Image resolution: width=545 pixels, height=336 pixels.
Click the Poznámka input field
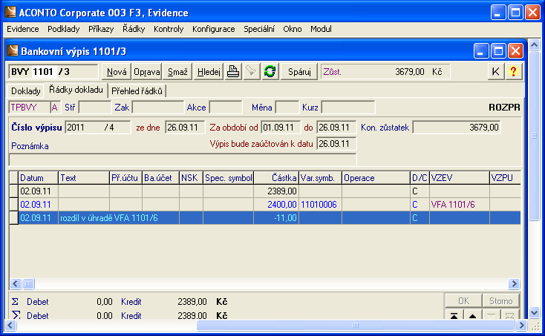(182, 159)
